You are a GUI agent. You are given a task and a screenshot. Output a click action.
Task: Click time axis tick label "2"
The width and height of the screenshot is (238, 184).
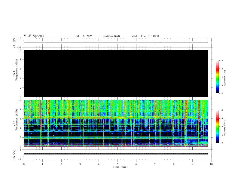pyautogui.click(x=61, y=164)
